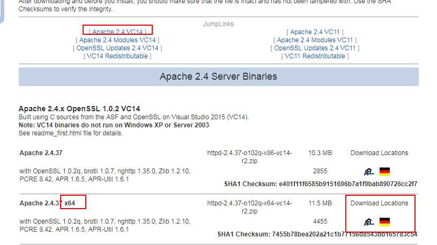Go to Apache 2.4 Modules VC11 link
Image resolution: width=437 pixels, height=245 pixels.
click(315, 40)
